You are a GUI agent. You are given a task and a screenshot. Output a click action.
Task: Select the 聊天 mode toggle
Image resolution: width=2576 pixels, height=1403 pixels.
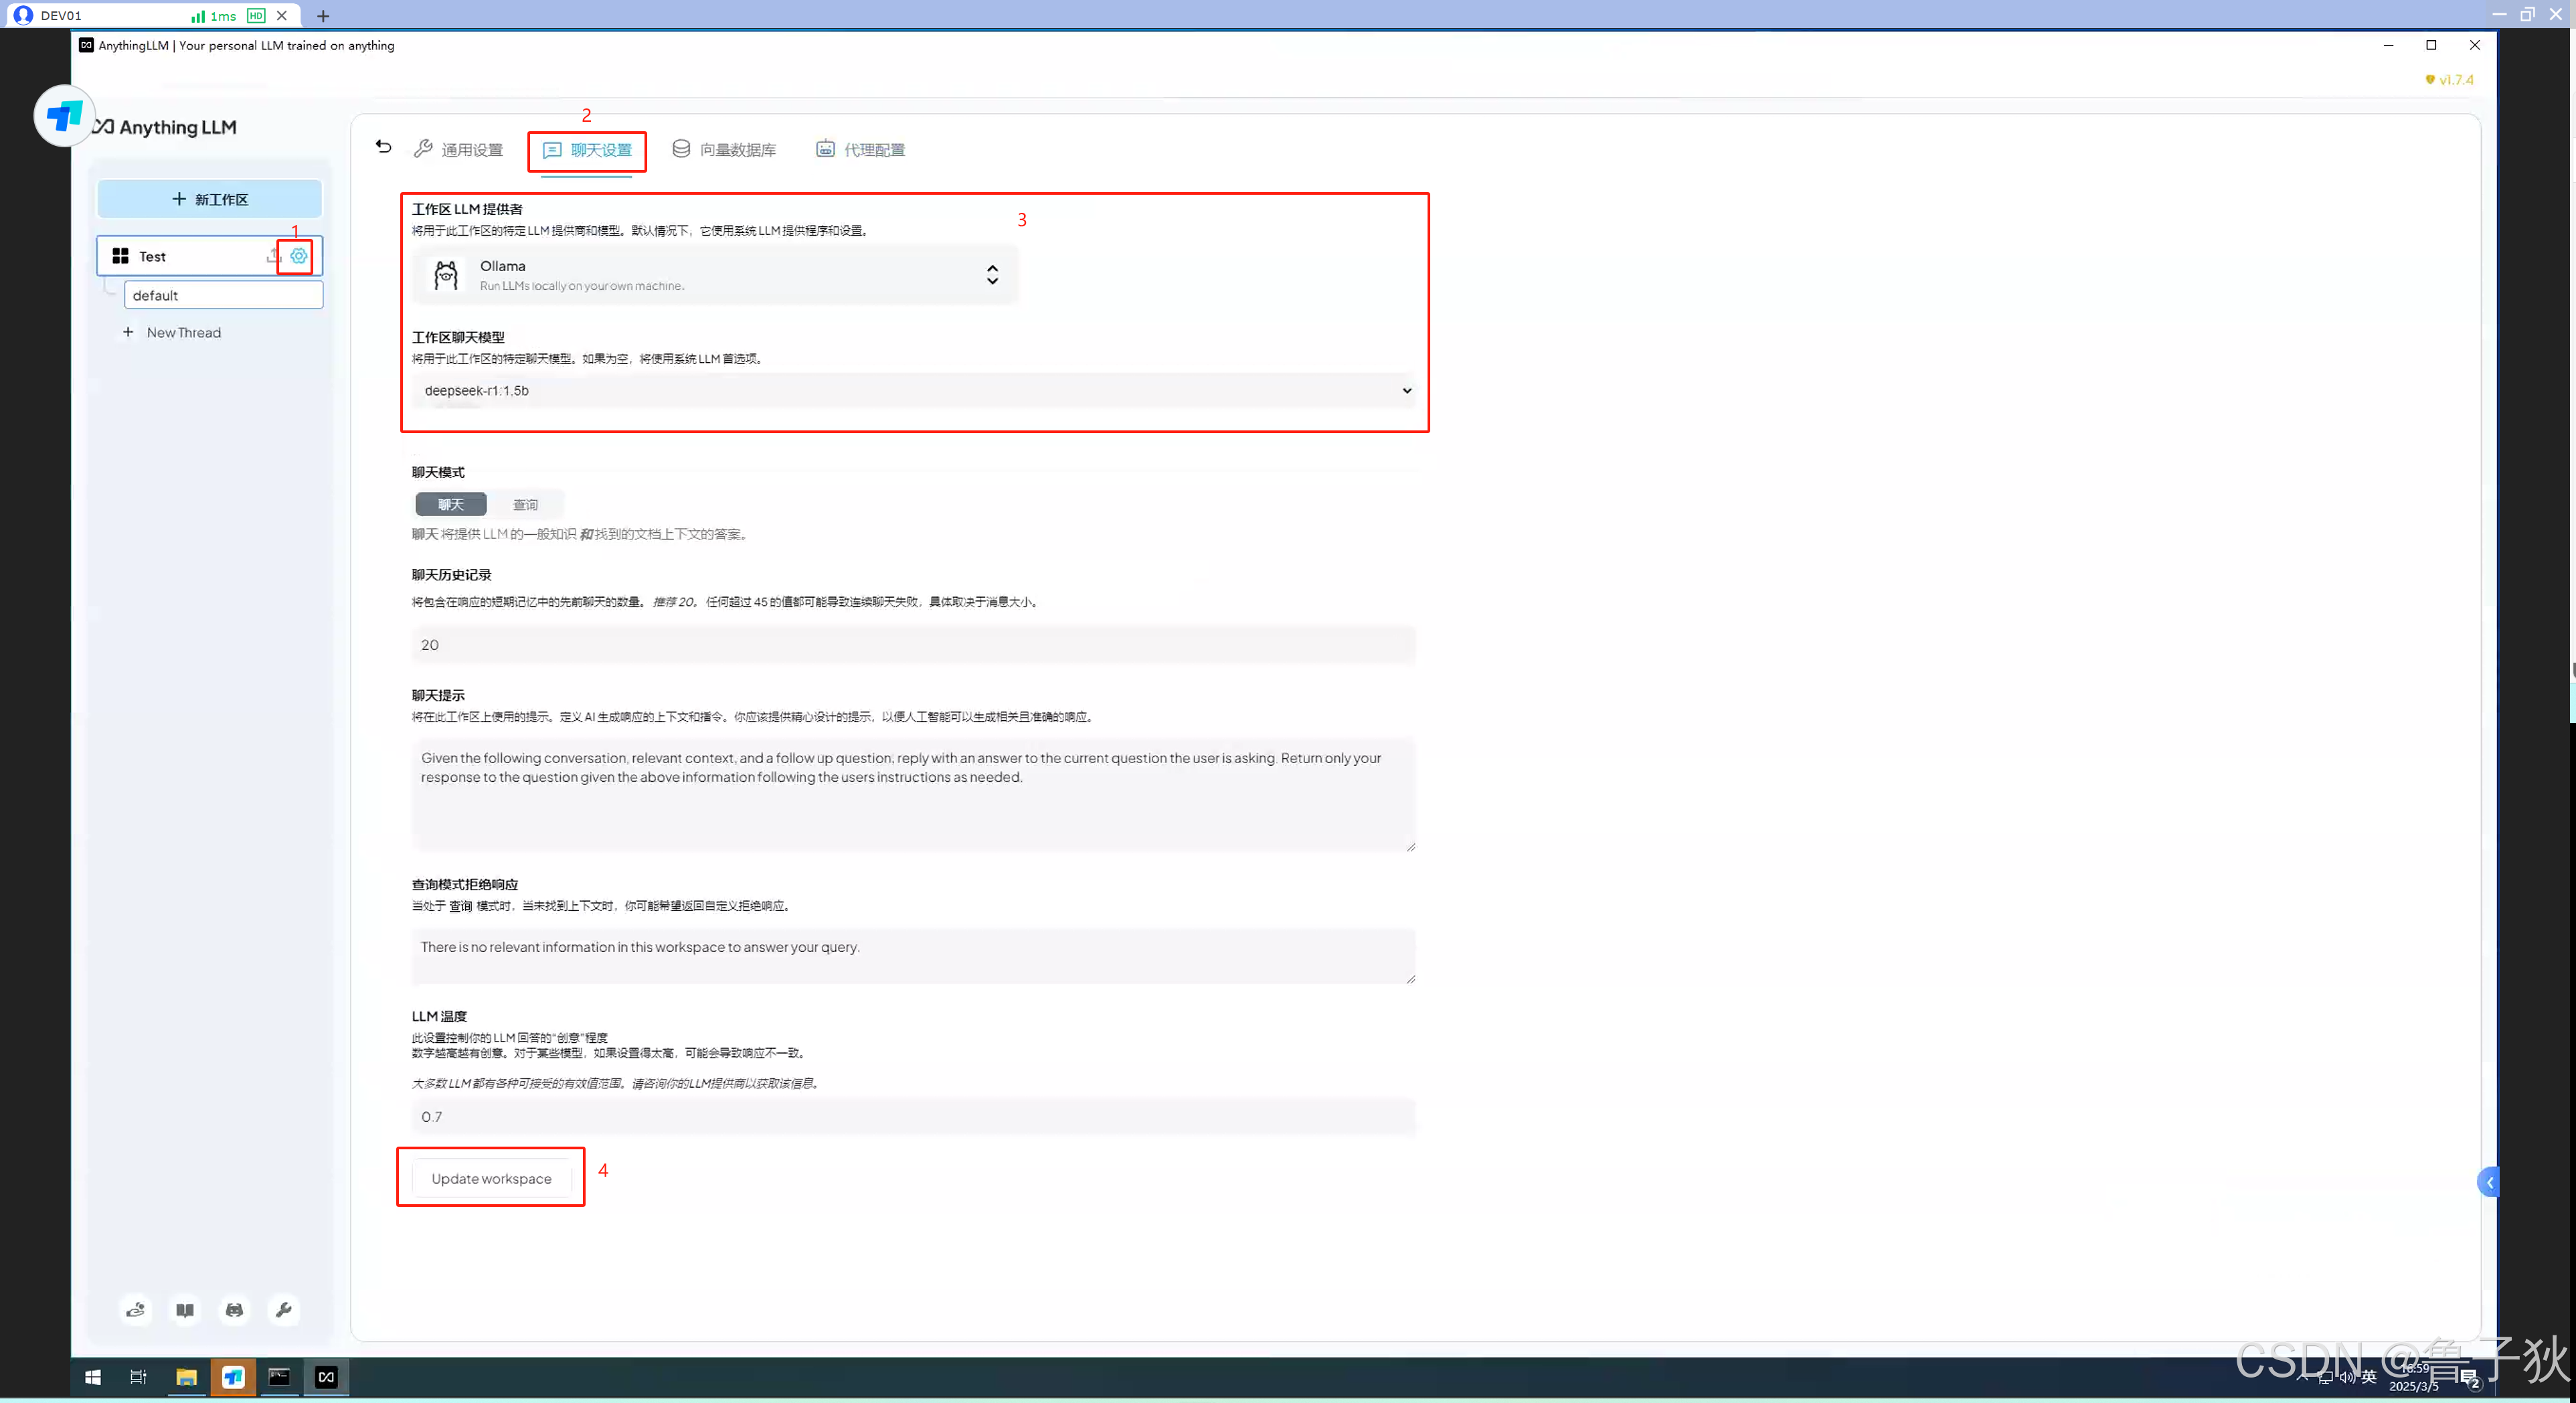[450, 504]
